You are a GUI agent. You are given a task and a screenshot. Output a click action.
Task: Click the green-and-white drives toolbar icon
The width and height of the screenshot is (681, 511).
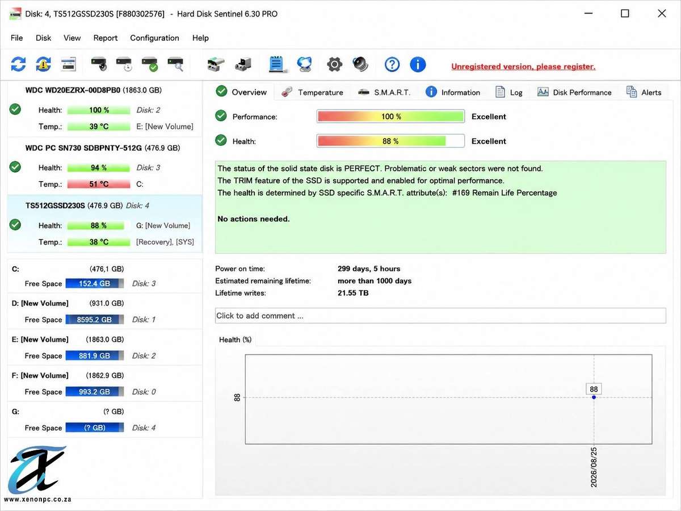click(x=216, y=64)
